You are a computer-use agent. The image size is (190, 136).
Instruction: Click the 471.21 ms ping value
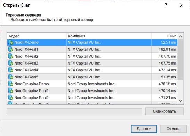167,98
